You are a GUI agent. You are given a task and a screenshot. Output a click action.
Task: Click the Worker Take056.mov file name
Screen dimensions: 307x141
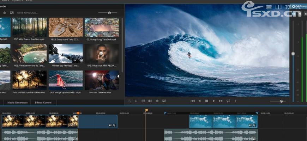pyautogui.click(x=100, y=92)
